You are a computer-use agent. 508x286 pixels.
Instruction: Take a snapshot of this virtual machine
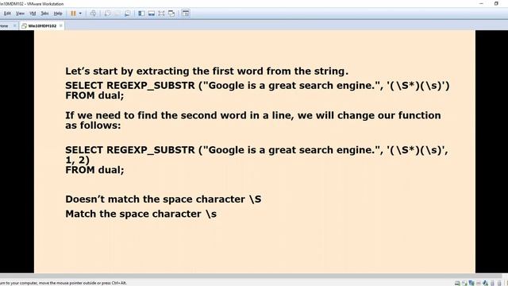tap(107, 14)
